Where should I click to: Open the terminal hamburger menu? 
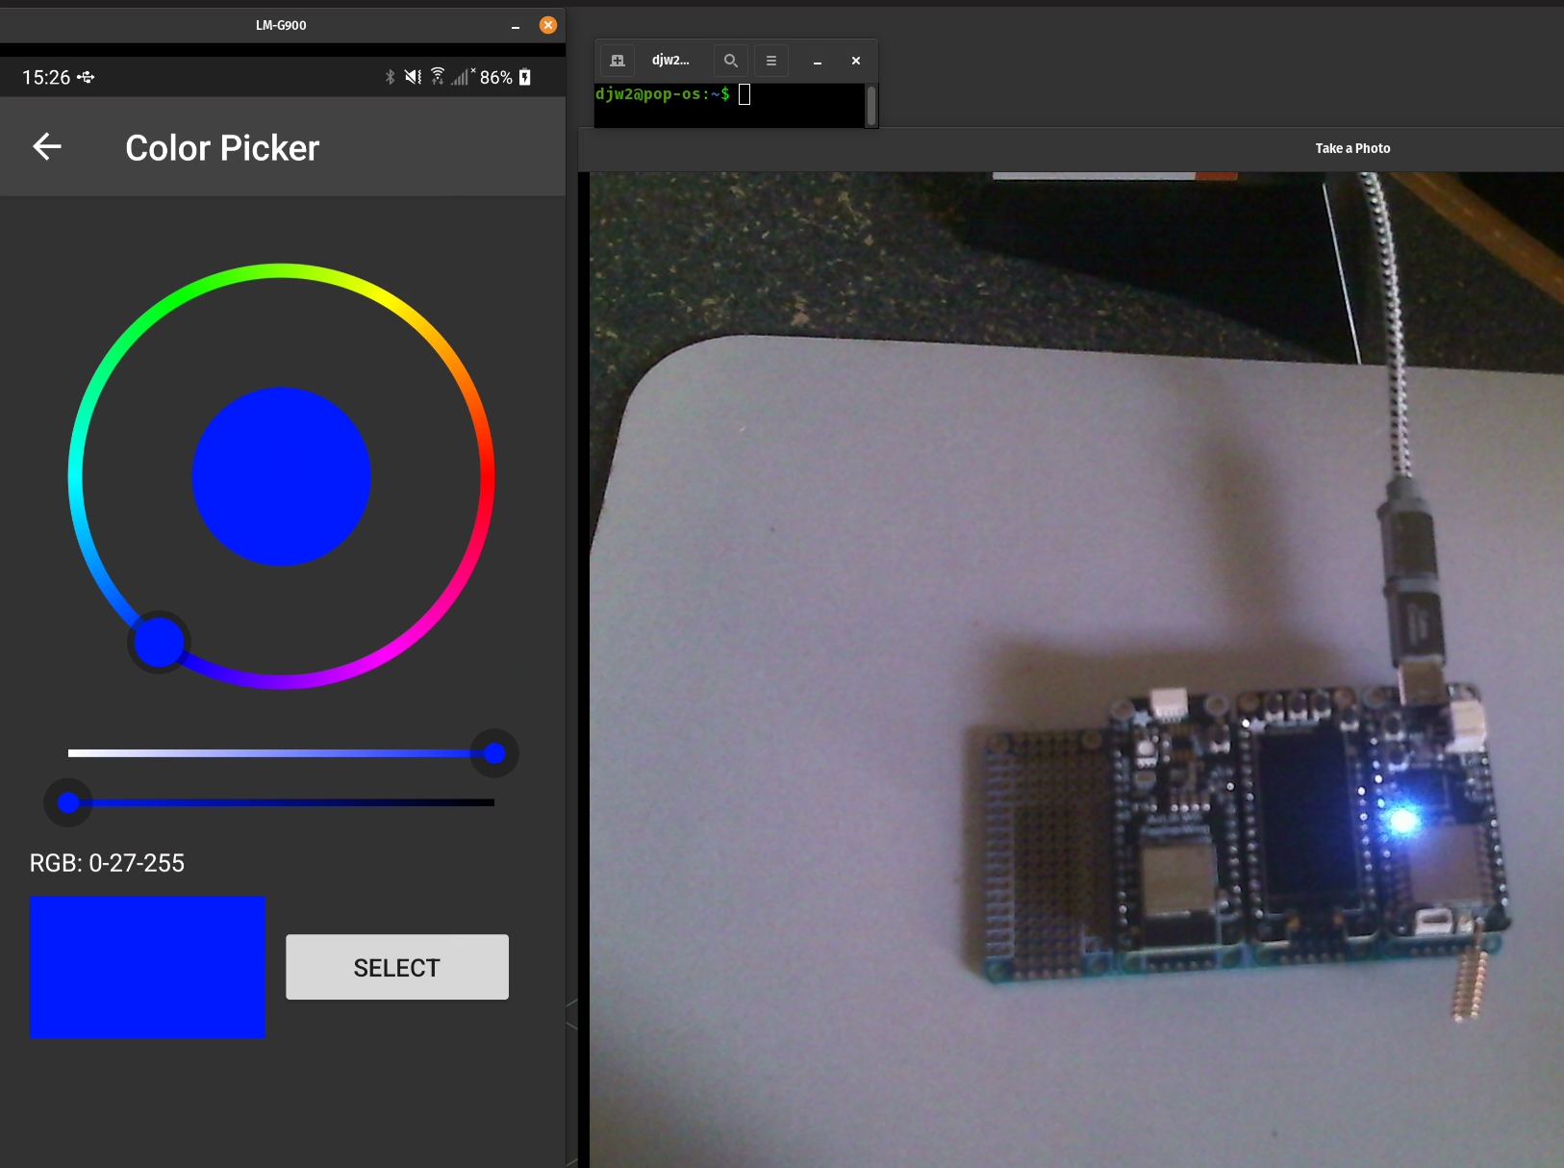click(x=770, y=61)
